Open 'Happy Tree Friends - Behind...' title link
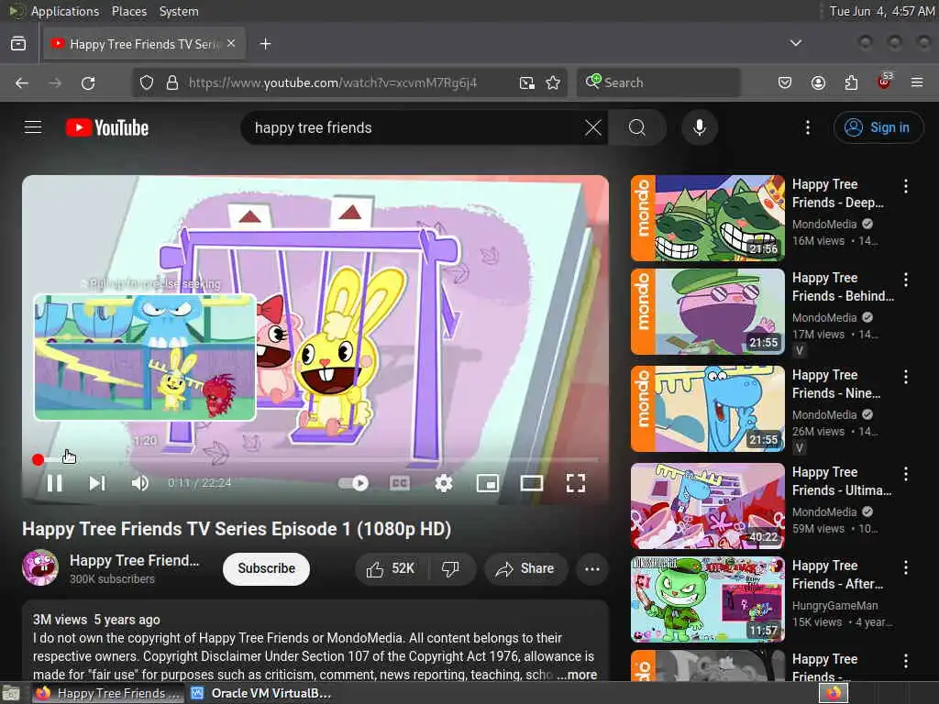This screenshot has width=939, height=704. click(843, 287)
